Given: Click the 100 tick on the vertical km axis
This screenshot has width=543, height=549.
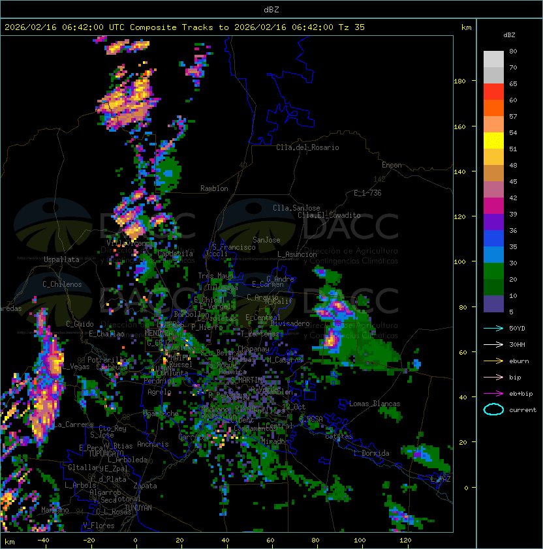Looking at the screenshot, I should [459, 262].
